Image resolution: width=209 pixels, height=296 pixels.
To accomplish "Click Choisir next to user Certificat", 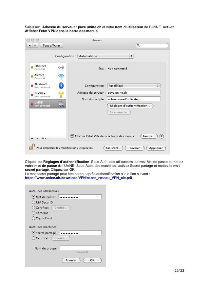I will click(x=61, y=207).
